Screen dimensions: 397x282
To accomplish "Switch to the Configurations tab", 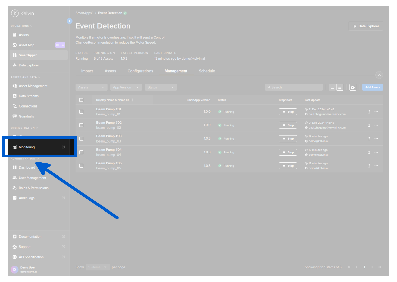I will pyautogui.click(x=140, y=71).
